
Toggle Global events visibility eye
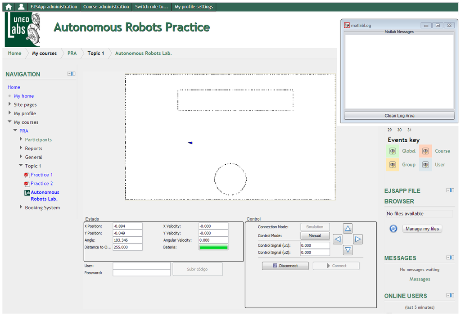393,151
